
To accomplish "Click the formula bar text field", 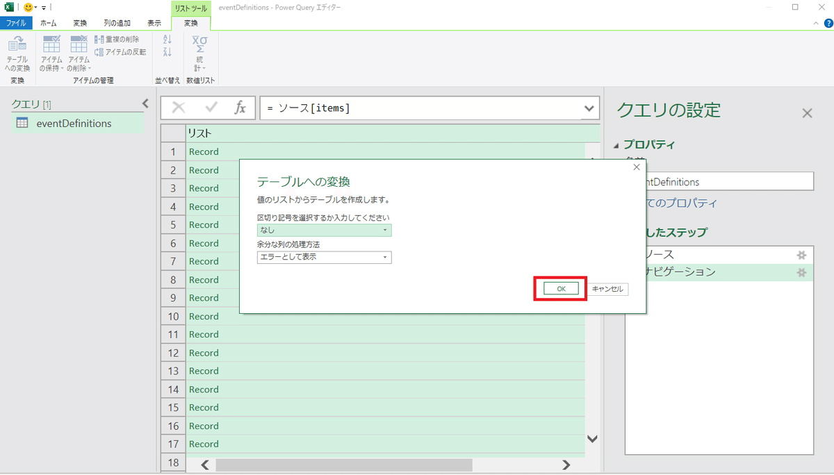I will click(x=421, y=108).
